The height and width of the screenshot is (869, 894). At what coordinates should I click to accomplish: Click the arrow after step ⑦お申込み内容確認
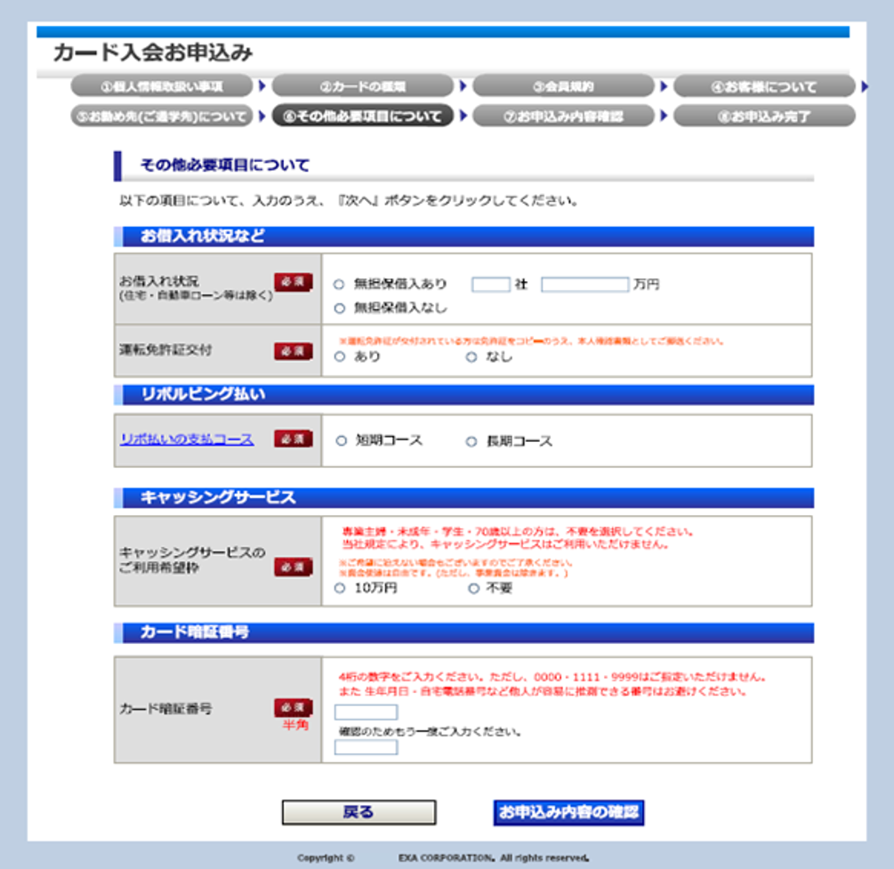[664, 116]
